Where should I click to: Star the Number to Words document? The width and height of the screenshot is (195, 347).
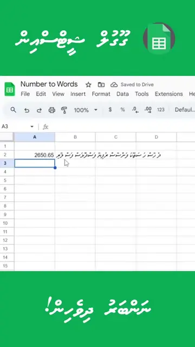pyautogui.click(x=88, y=85)
